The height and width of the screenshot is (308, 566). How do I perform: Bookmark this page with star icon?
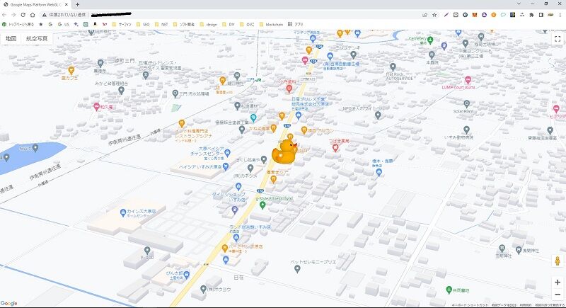pyautogui.click(x=434, y=15)
